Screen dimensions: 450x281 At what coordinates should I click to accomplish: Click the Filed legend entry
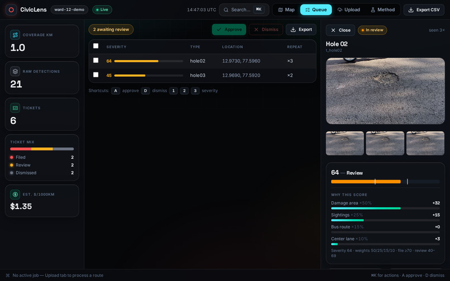click(42, 157)
